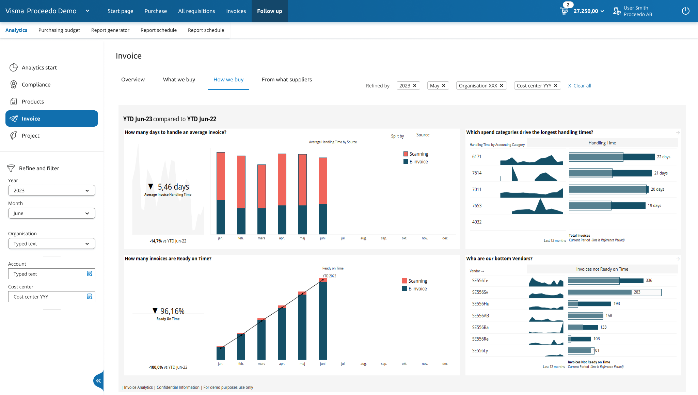Open the shopping cart icon
This screenshot has height=395, width=698.
(x=564, y=11)
